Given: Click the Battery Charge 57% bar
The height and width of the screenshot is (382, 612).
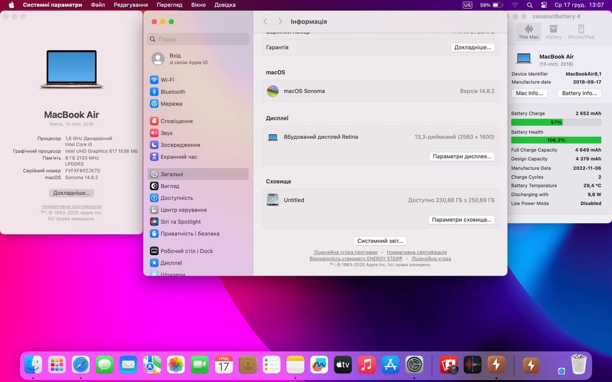Looking at the screenshot, I should [556, 122].
